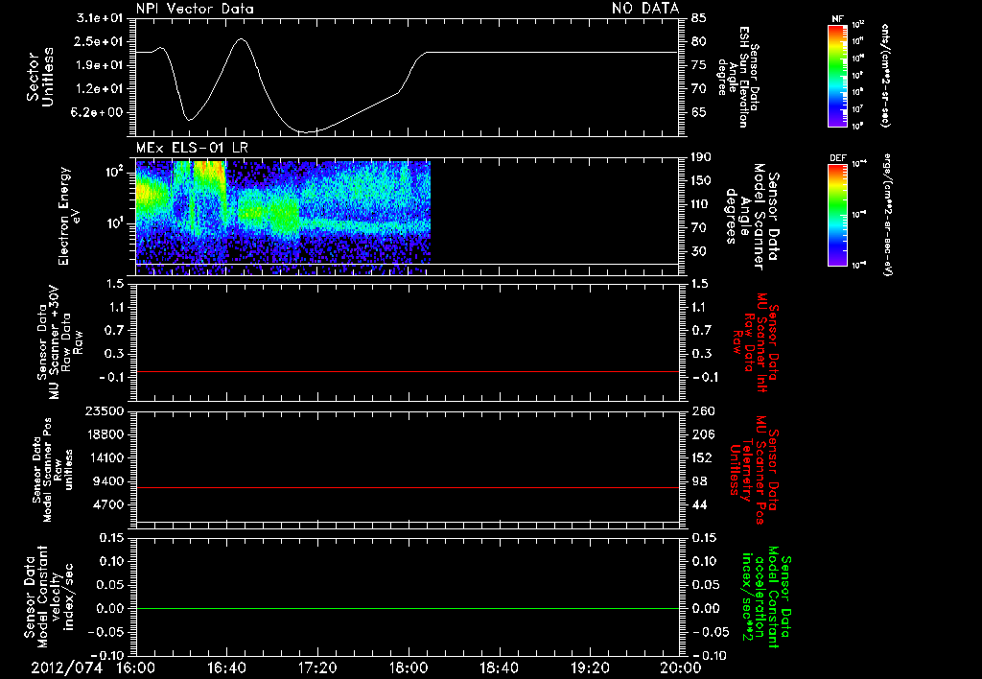This screenshot has width=982, height=679.
Task: Click the 'Electron Energy eV' axis label
Action: [69, 216]
